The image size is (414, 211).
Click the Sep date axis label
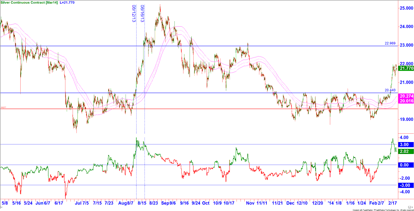coord(166,202)
